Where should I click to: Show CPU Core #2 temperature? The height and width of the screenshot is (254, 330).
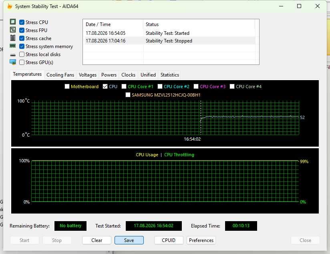(160, 87)
